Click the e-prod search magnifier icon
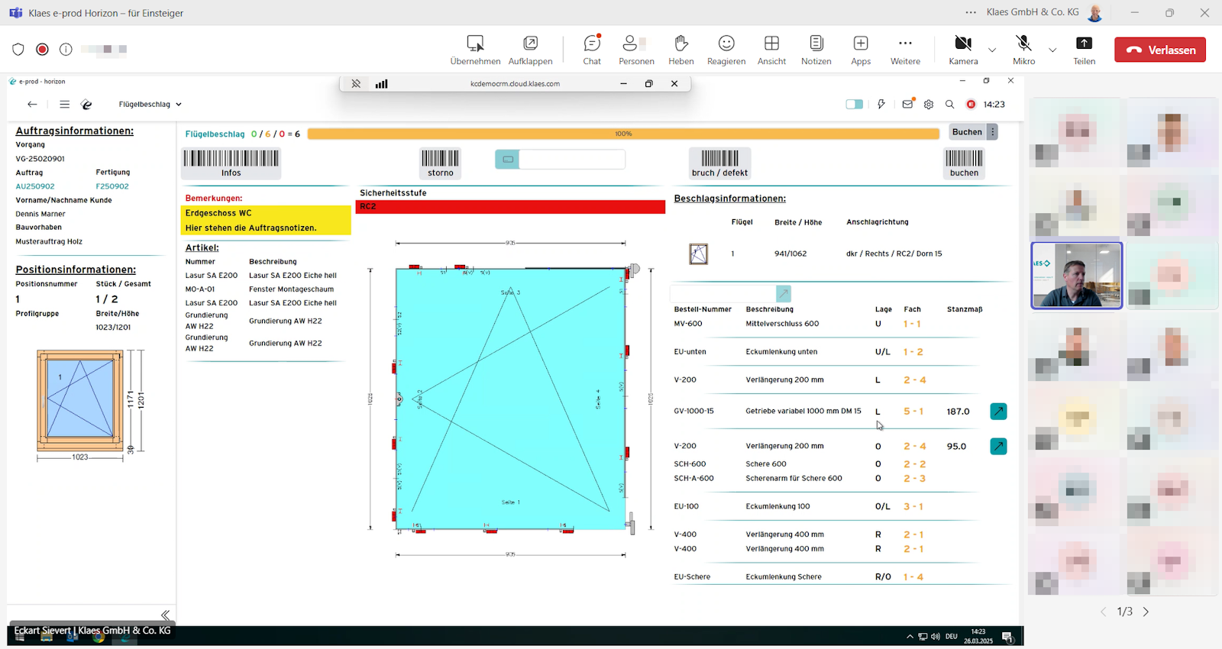The width and height of the screenshot is (1222, 649). point(949,105)
